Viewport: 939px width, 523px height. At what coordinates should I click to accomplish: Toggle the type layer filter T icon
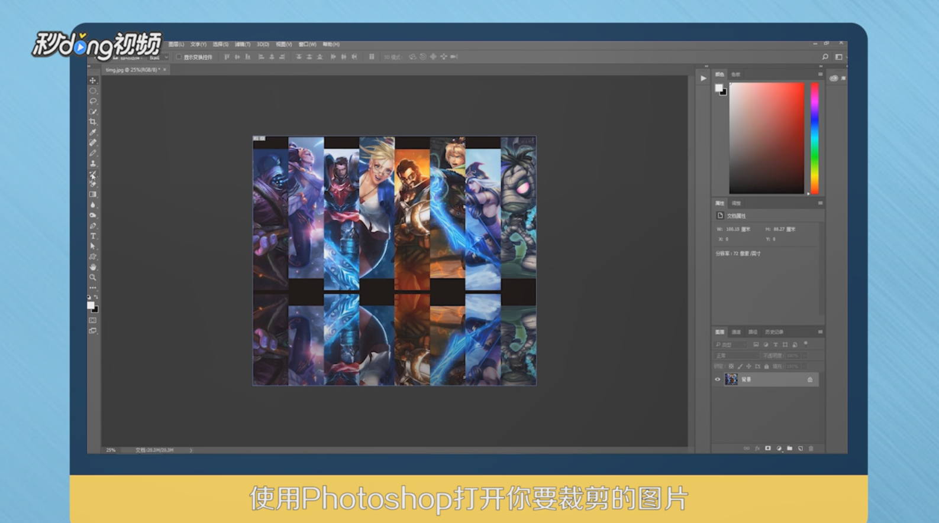(x=775, y=345)
